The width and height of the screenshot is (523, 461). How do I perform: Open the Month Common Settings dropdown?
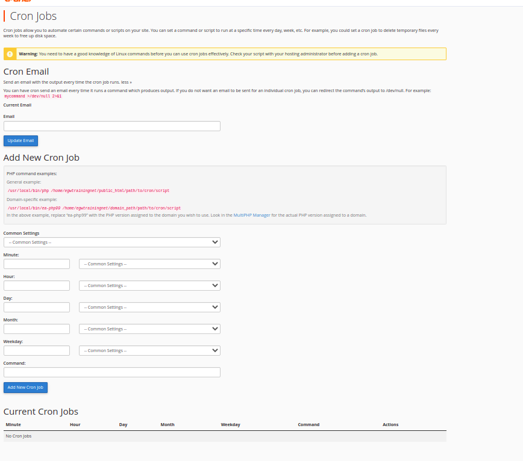click(x=149, y=329)
